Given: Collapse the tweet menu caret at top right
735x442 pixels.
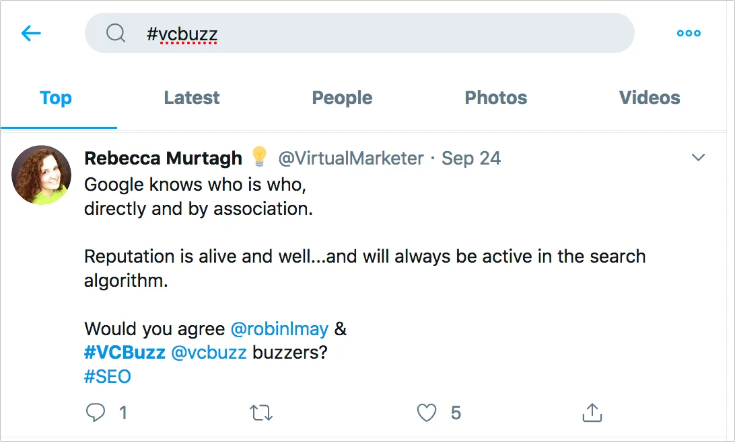Looking at the screenshot, I should (699, 157).
